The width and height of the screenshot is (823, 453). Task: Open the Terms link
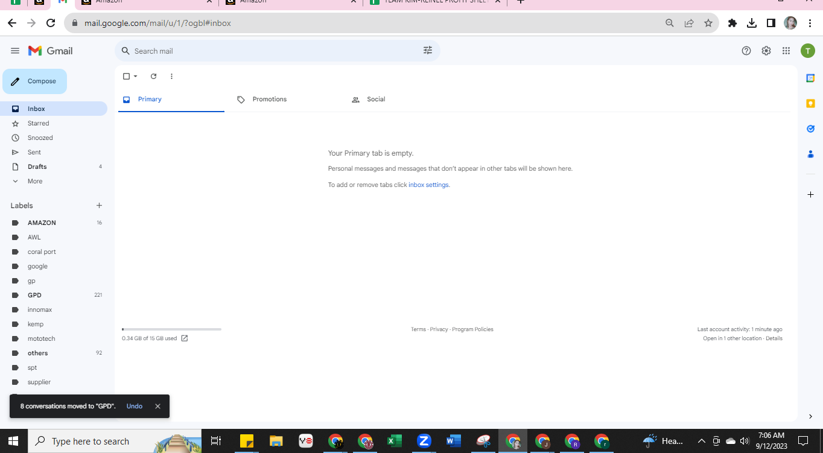(418, 329)
